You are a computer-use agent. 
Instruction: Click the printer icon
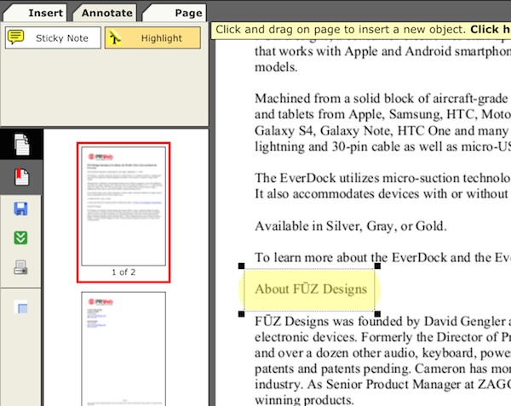(x=20, y=267)
